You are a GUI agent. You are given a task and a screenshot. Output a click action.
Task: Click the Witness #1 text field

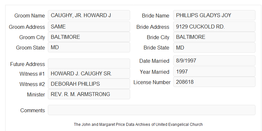pos(89,73)
